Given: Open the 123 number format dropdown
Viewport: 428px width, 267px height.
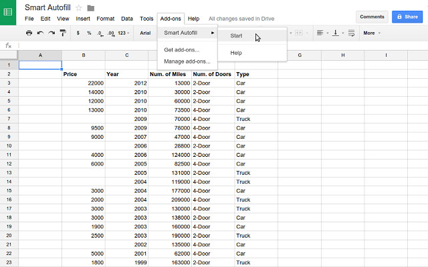Looking at the screenshot, I should coord(123,33).
